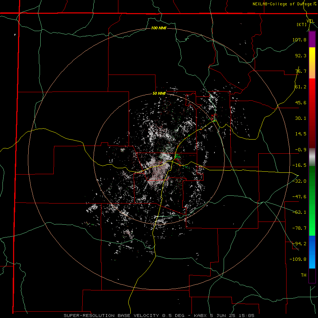The height and width of the screenshot is (318, 318).
Task: Click the -0.9 velocity scale value
Action: click(301, 150)
